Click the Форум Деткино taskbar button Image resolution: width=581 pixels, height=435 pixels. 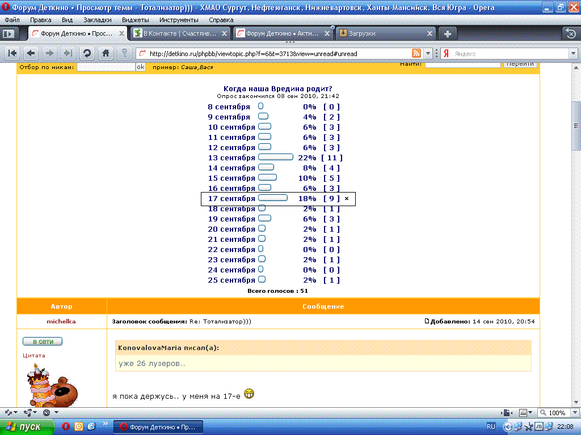pyautogui.click(x=158, y=427)
